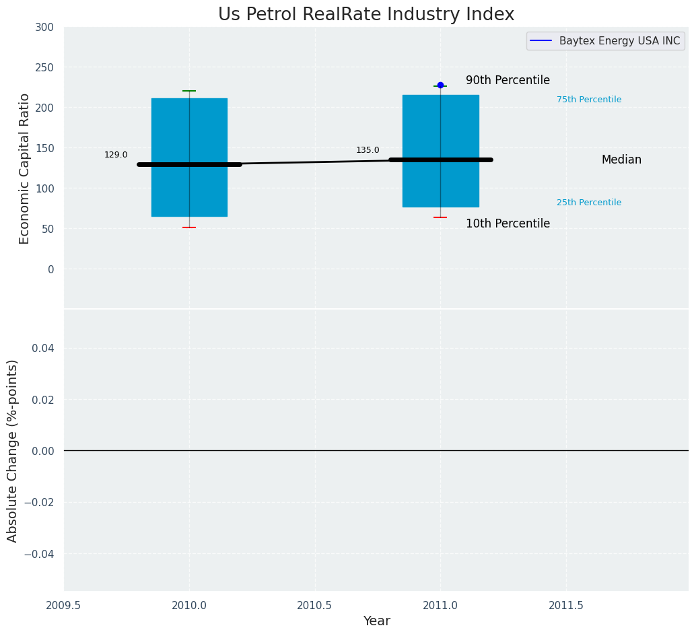This screenshot has width=696, height=634.
Task: Click the Median annotation text
Action: [x=621, y=160]
